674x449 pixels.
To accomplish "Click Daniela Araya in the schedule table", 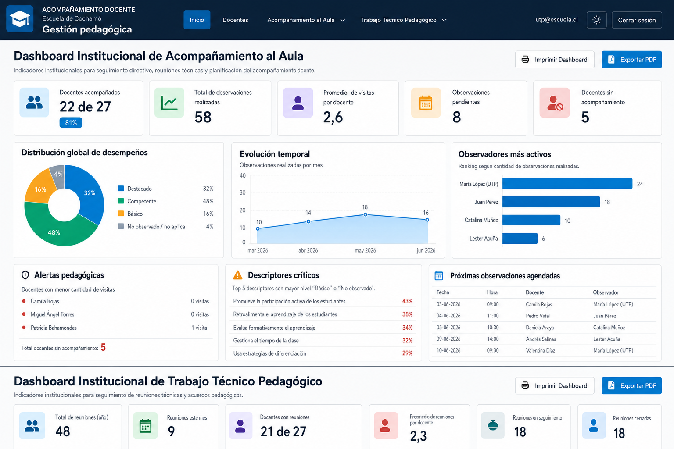I will pos(540,328).
